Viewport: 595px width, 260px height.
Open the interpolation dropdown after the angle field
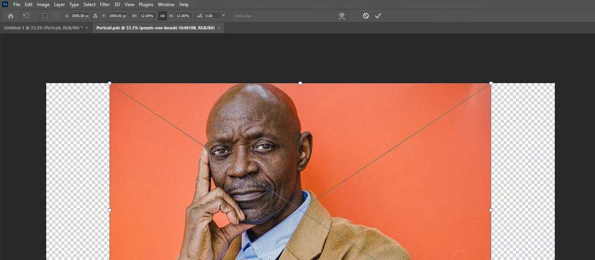pos(224,16)
